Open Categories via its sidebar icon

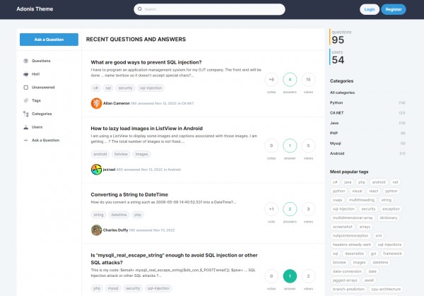click(26, 114)
